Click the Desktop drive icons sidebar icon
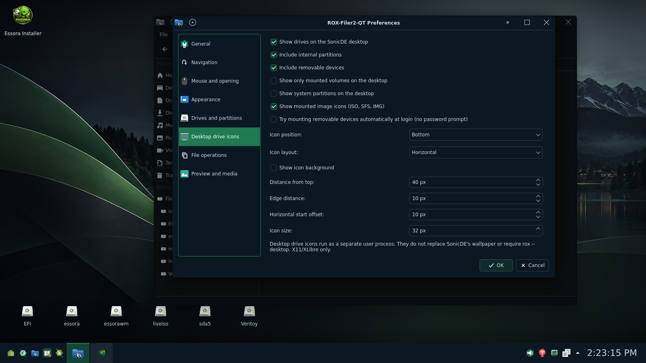646x363 pixels. click(185, 137)
